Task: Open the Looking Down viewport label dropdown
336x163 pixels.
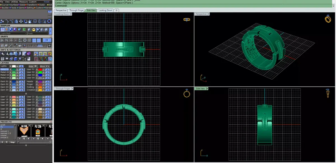Action: 71,14
